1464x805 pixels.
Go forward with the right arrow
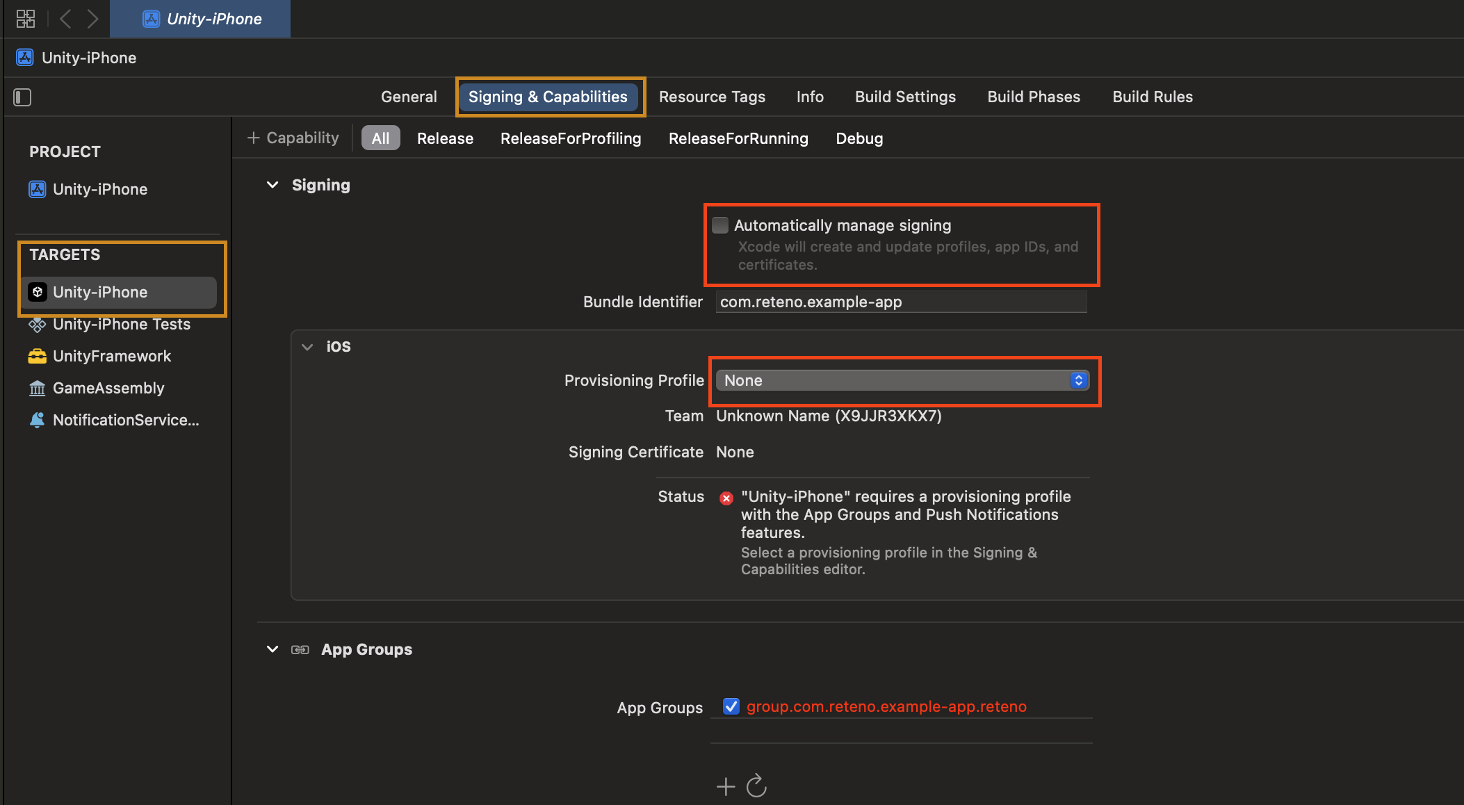tap(92, 19)
